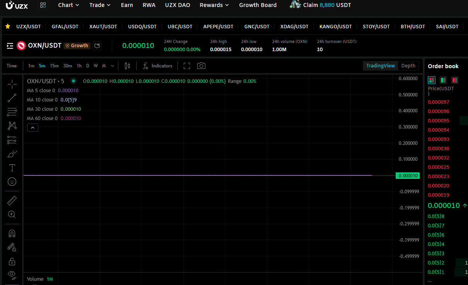Select the green buys-only order book layout
Screen dimensions: 468x285
click(x=443, y=80)
